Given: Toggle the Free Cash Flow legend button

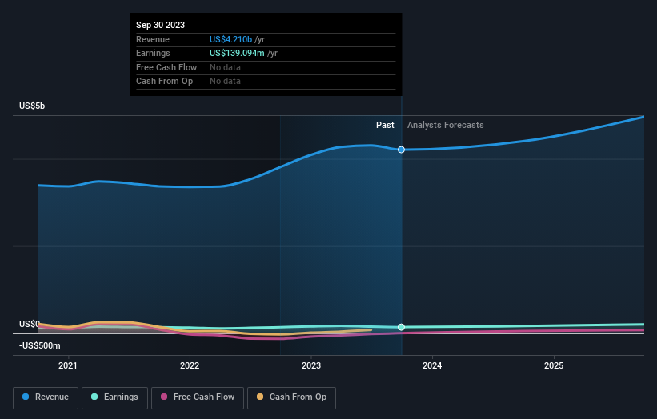Looking at the screenshot, I should 198,397.
